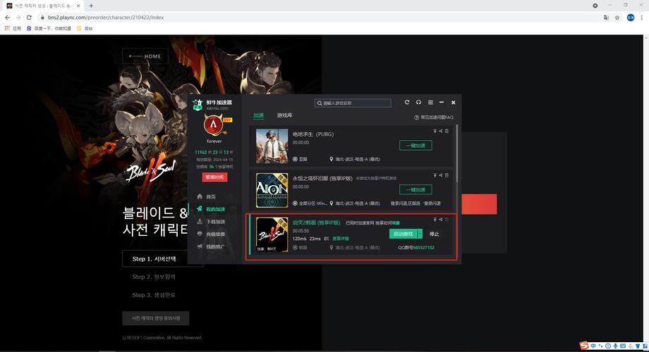Delete the AION entry with trash icon
Viewport: 649px width, 352px height.
point(447,175)
